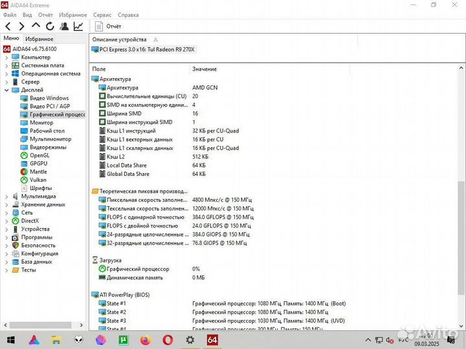The image size is (466, 349).
Task: Click the Отчёт report toolbar button
Action: [x=108, y=26]
